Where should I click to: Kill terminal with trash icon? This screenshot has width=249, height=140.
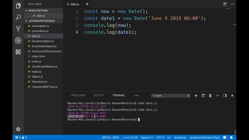coord(210,96)
